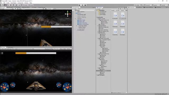Screen dimensions: 169x95
Task: Open the Window menu
Action: [x=26, y=3]
